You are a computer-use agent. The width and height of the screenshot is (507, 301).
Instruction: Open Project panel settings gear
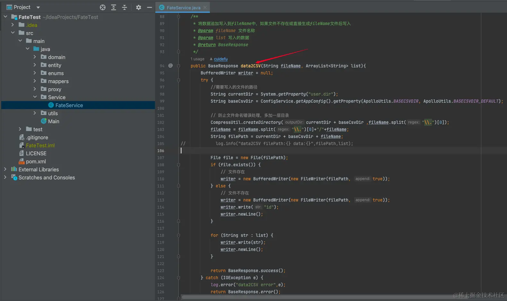pyautogui.click(x=139, y=7)
